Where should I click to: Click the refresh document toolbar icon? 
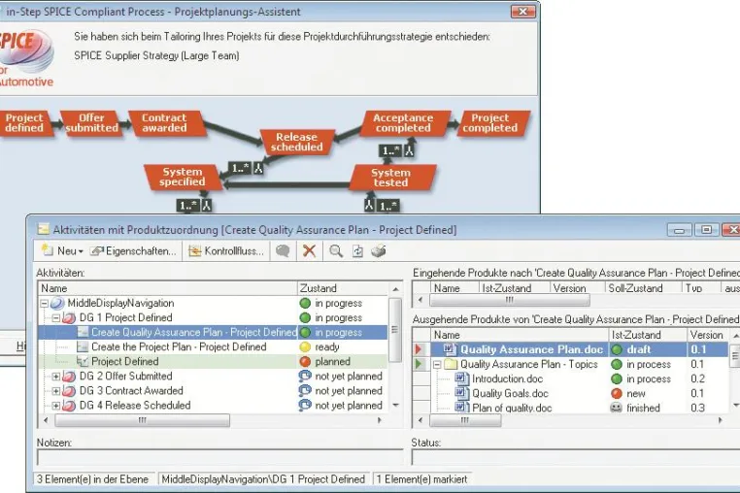click(x=357, y=251)
